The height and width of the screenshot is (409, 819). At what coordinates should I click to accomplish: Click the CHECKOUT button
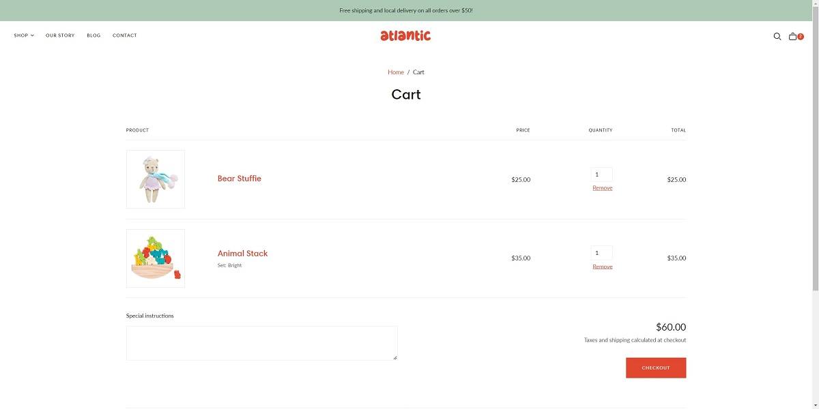[x=655, y=367]
